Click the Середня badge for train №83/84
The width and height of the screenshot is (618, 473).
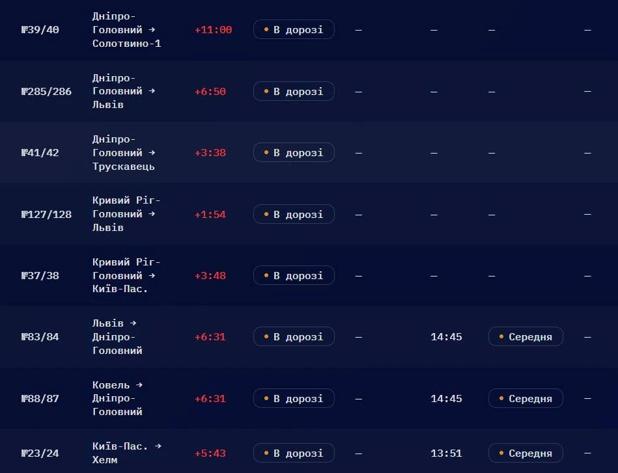526,337
